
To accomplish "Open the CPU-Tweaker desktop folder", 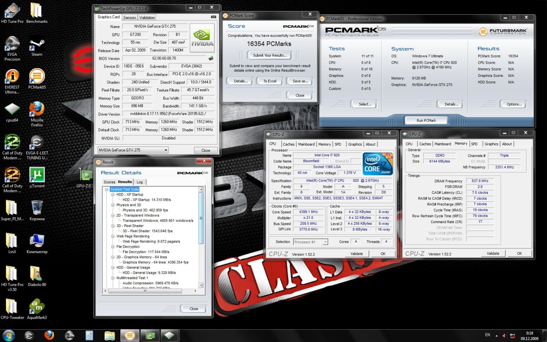I will point(12,308).
